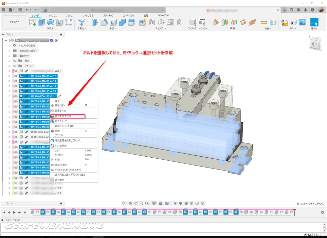This screenshot has width=327, height=238.
Task: Toggle visibility of HNTE6-6_M6x15 v4:17
Action: (x=16, y=76)
